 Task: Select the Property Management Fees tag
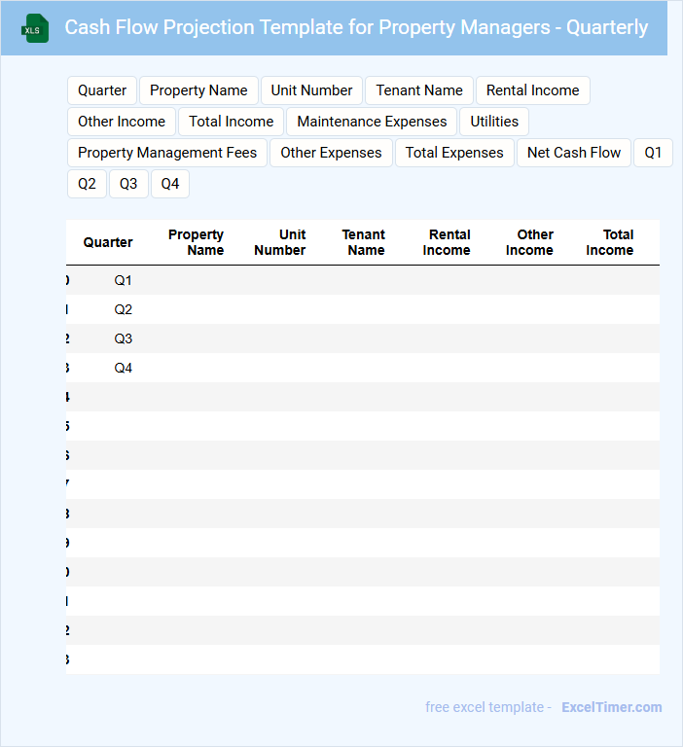(167, 153)
